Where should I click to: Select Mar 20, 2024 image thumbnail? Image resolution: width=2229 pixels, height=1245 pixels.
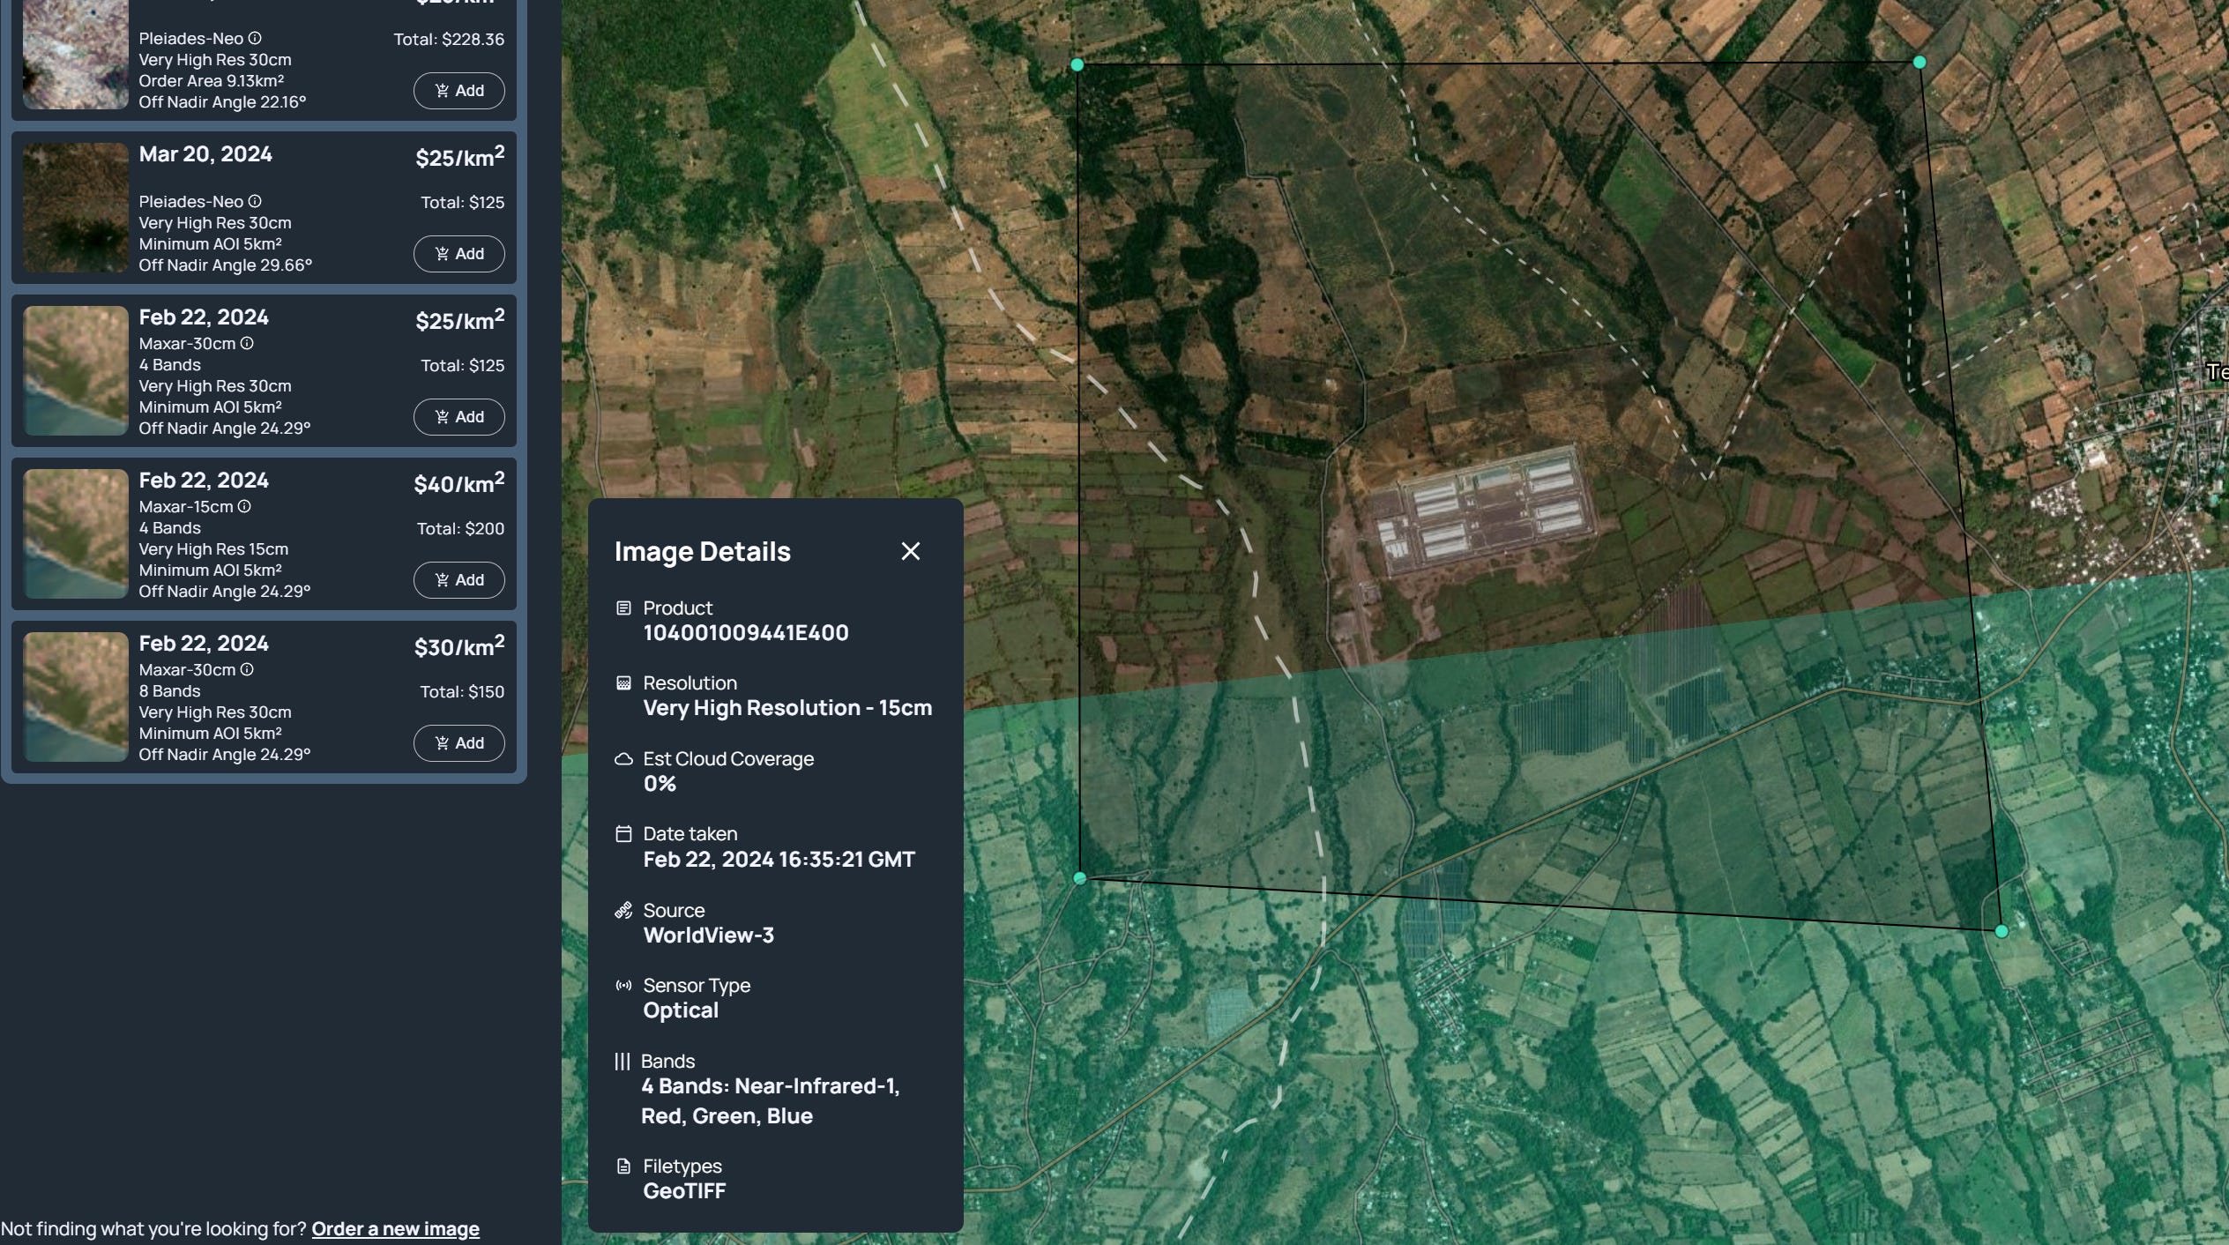[x=76, y=208]
